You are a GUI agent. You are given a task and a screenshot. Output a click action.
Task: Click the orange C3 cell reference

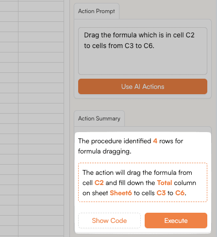161,193
